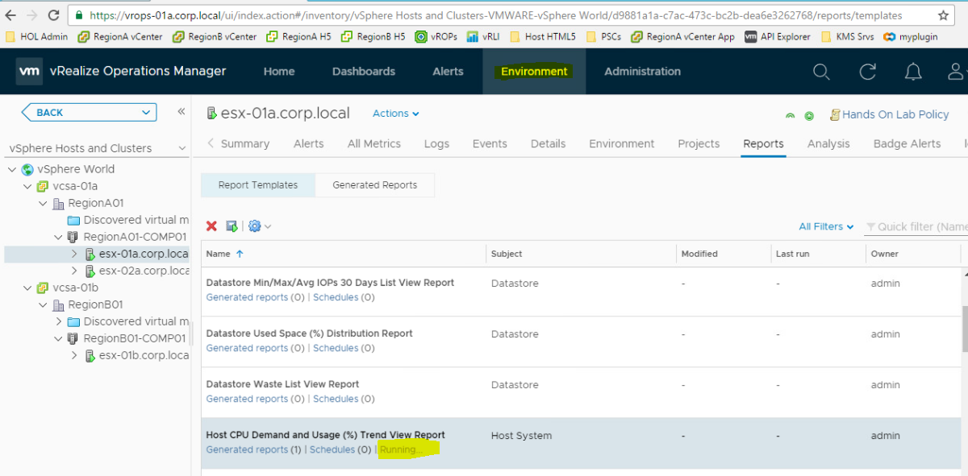Open RegionB vCenter bookmark

[x=215, y=36]
